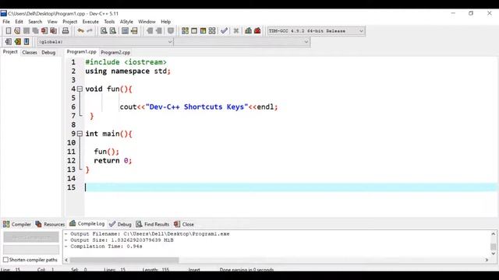This screenshot has width=499, height=280.
Task: Select the Program1.cpp editor tab
Action: 81,52
